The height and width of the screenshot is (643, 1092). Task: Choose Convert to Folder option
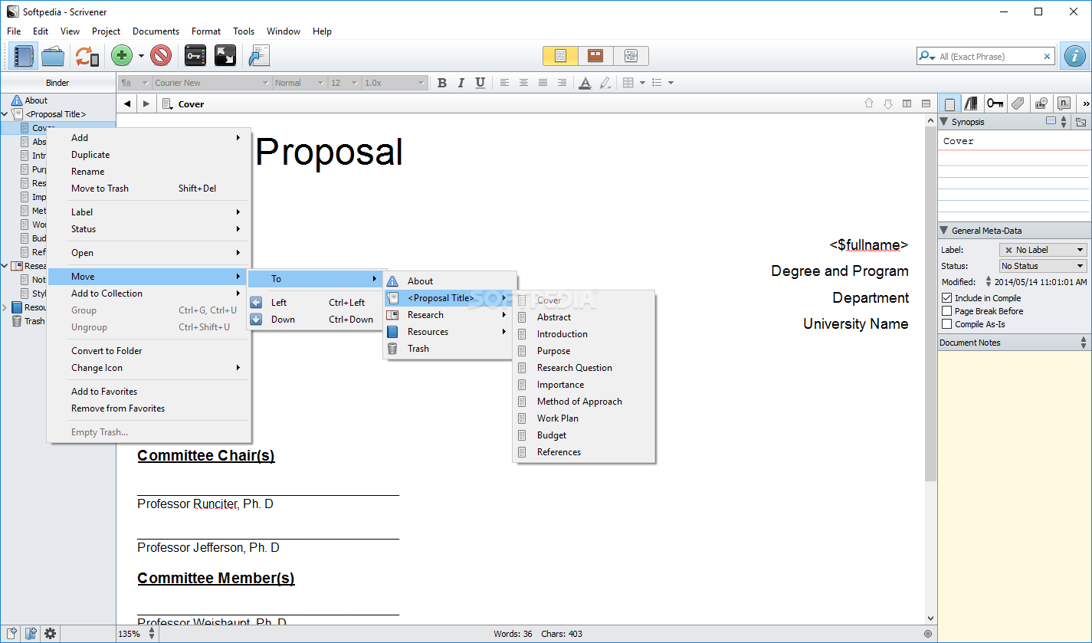(x=149, y=351)
